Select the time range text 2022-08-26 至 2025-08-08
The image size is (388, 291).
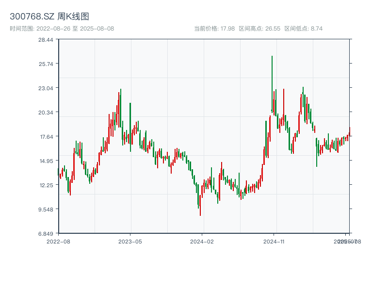point(75,29)
